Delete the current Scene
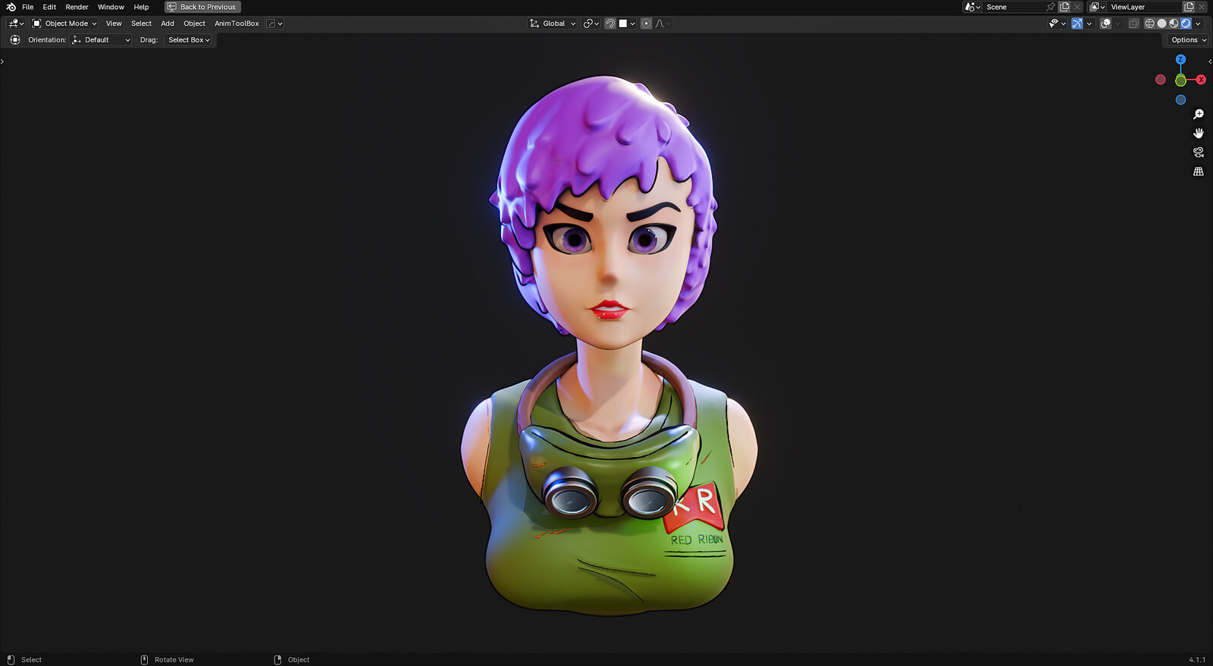This screenshot has height=666, width=1213. tap(1077, 7)
